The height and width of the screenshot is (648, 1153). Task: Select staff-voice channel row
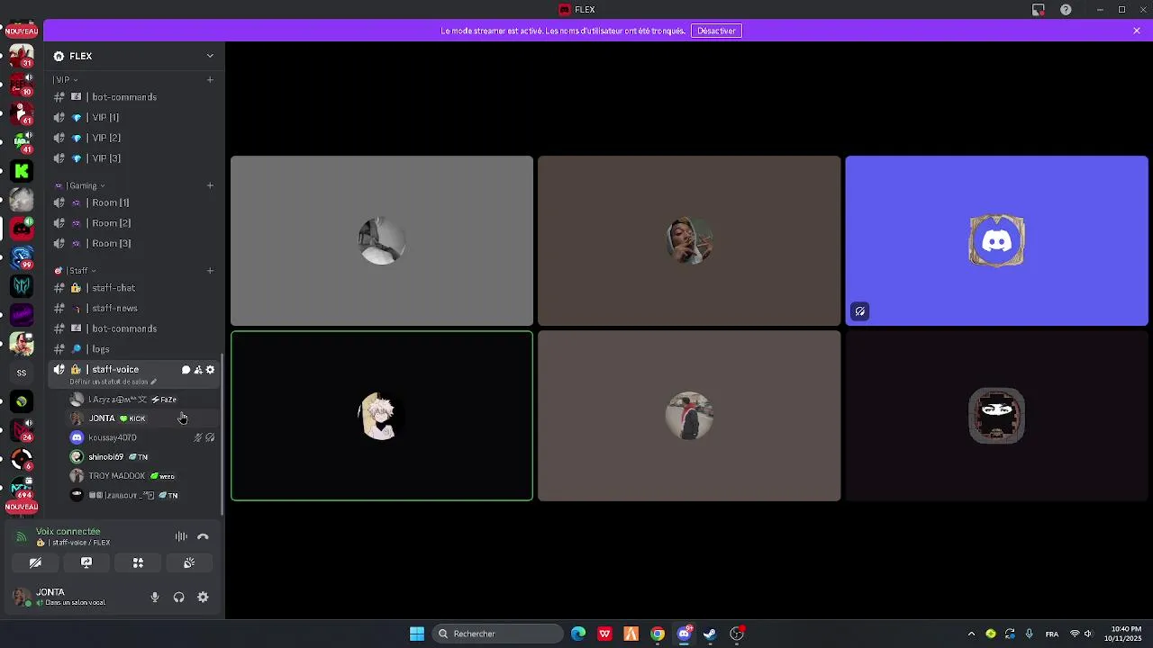point(134,374)
